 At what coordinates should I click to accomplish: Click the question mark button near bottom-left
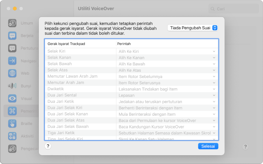pyautogui.click(x=48, y=146)
